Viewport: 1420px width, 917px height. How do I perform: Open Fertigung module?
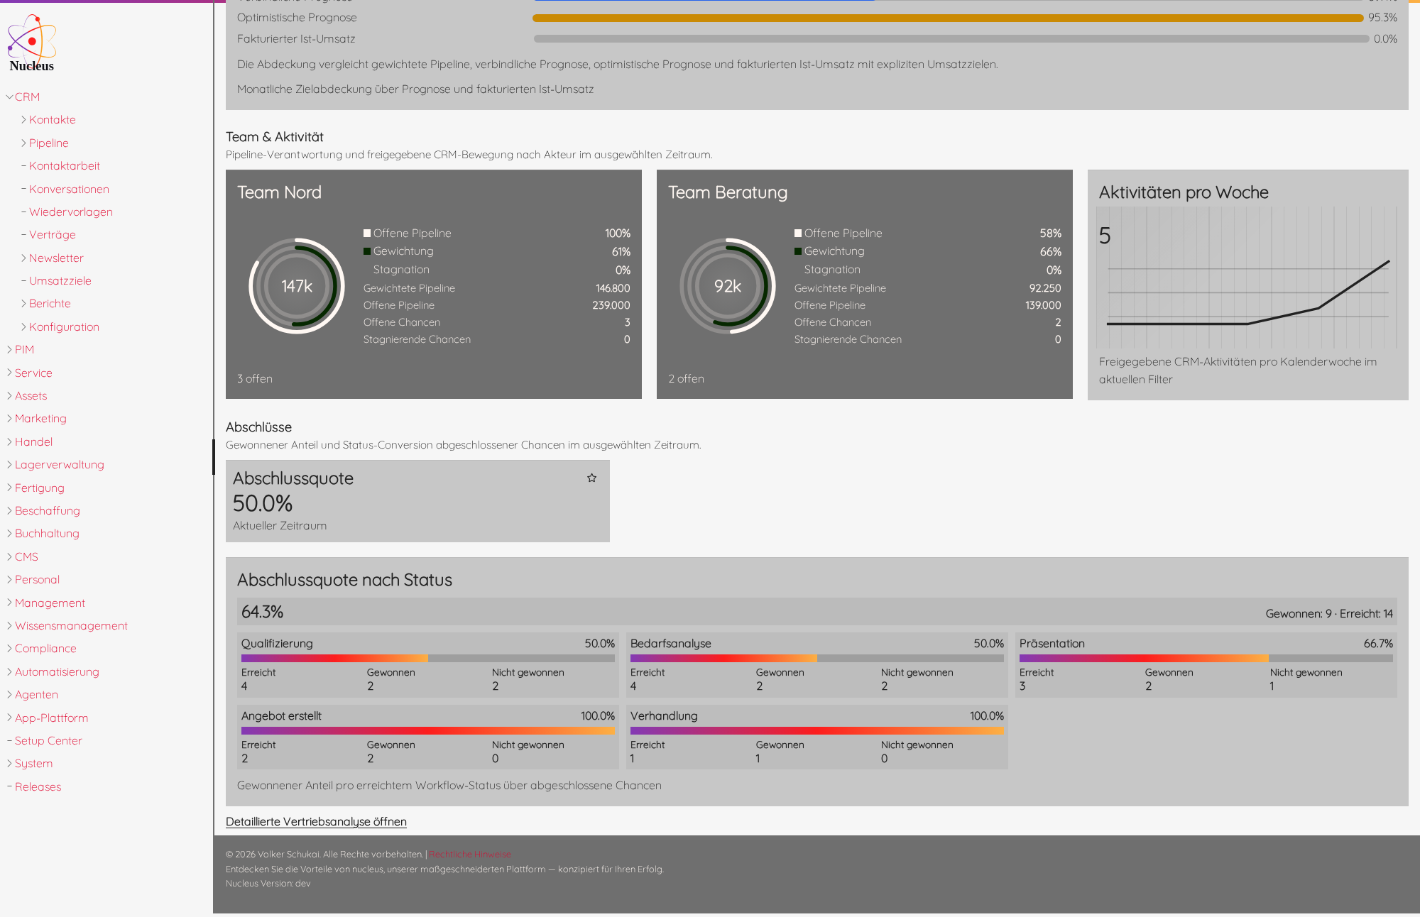click(40, 488)
